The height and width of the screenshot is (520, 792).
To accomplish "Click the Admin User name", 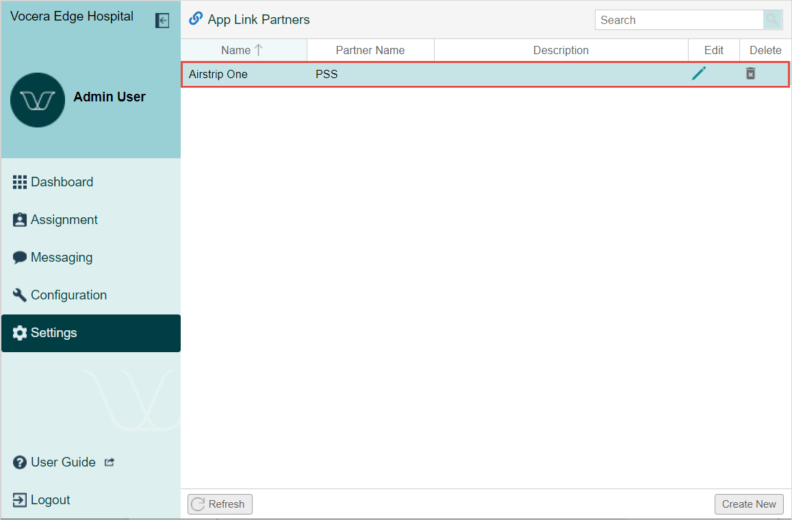I will click(x=110, y=97).
